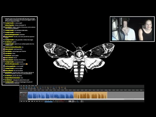The image size is (156, 117).
Task: Click the Export icon in the toolbar
Action: [32, 88]
